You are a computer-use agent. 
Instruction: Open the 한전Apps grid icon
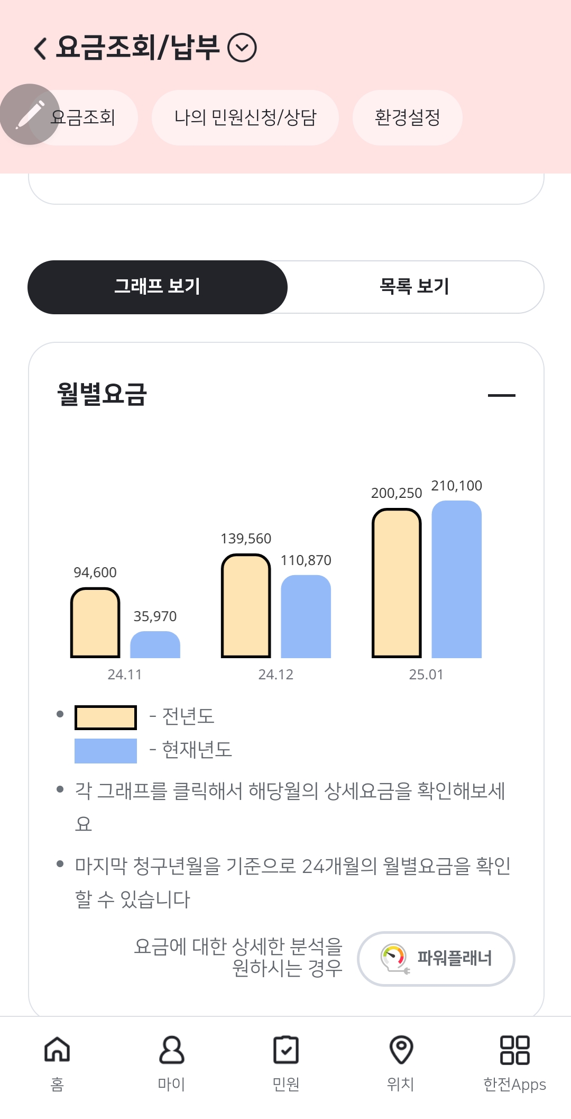pyautogui.click(x=514, y=1050)
